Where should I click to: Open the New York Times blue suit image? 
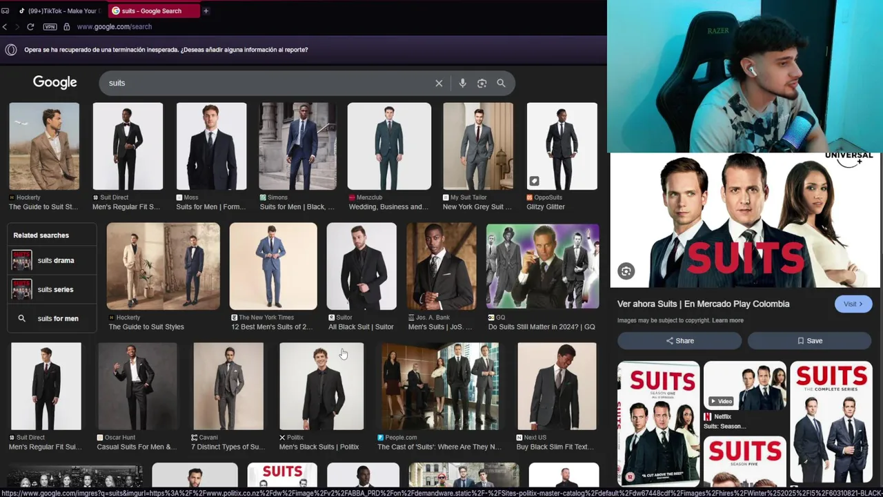coord(273,266)
